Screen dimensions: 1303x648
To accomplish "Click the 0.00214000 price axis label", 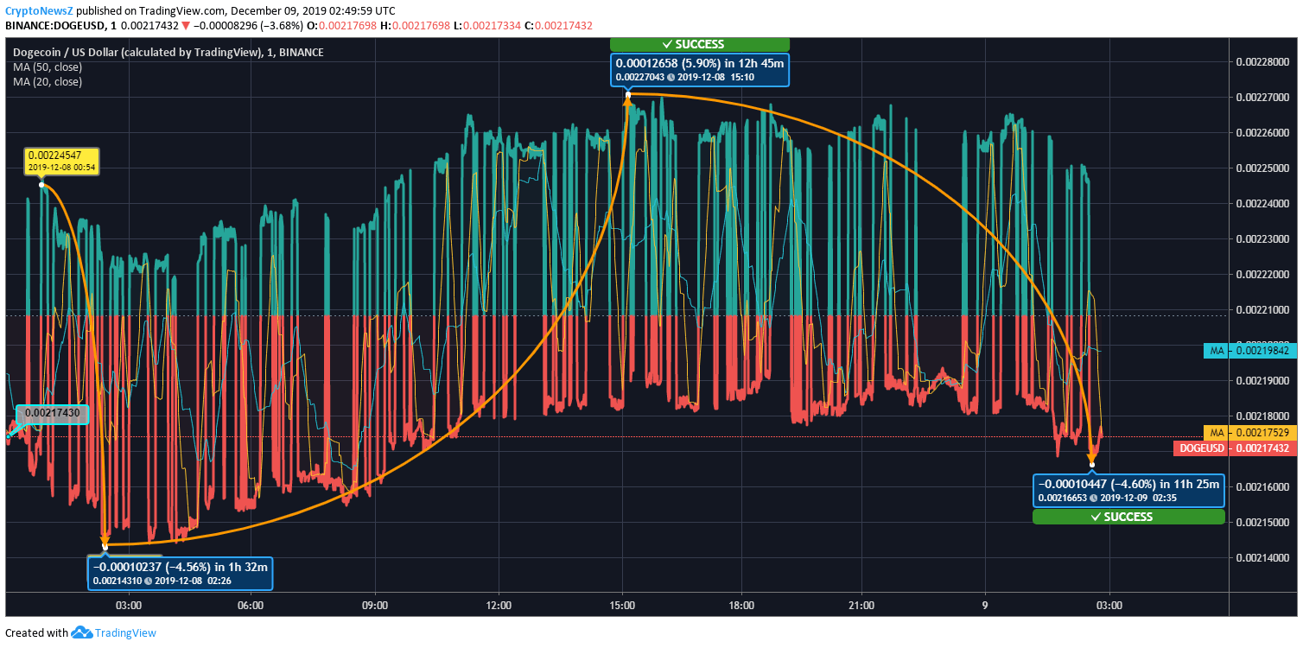I will click(1262, 557).
